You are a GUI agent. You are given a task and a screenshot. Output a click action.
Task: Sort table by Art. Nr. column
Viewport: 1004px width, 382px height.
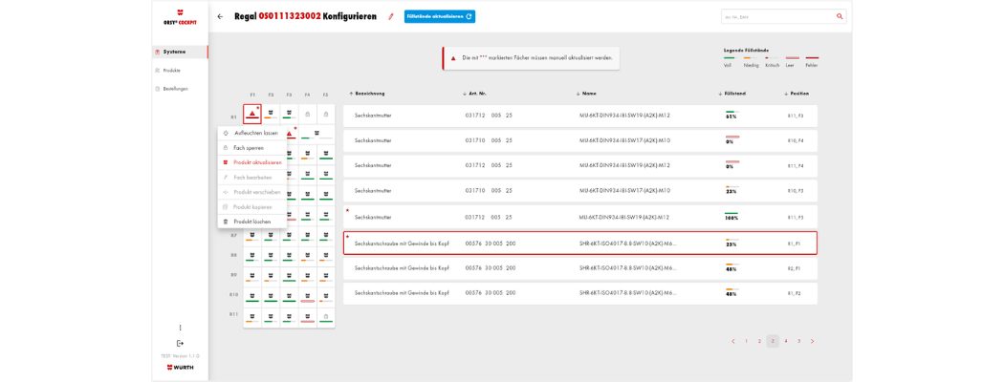coord(476,94)
